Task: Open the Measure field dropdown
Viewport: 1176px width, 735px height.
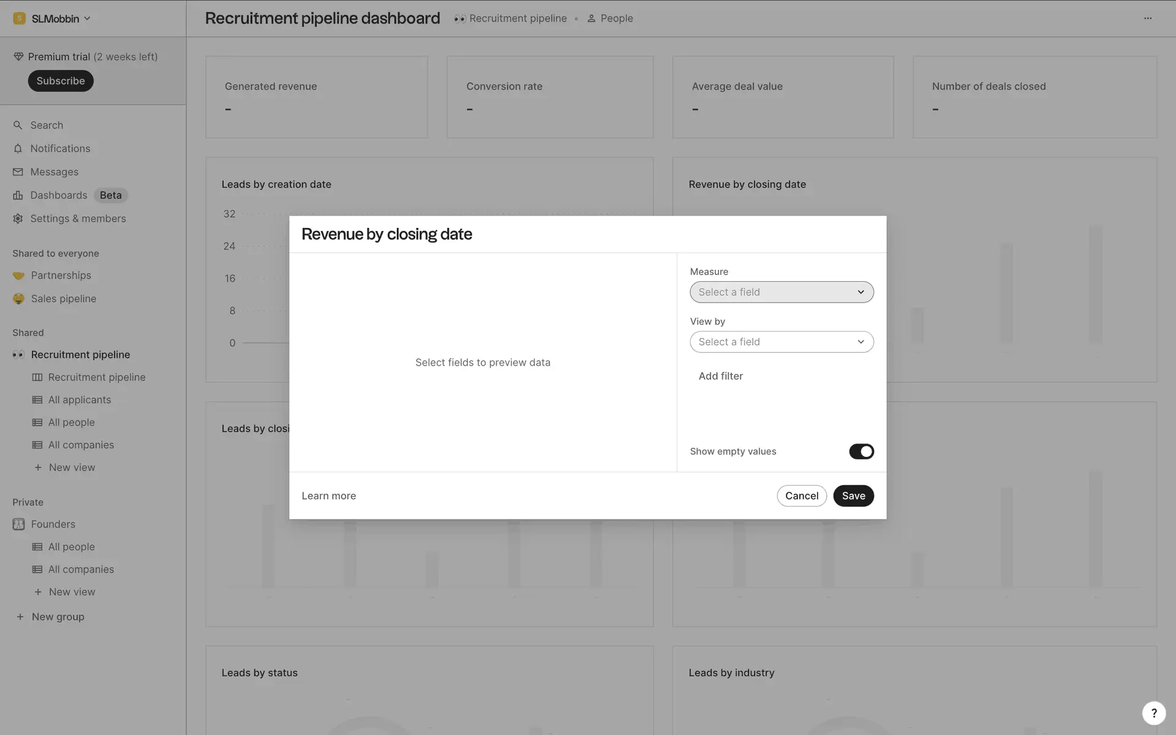Action: (781, 292)
